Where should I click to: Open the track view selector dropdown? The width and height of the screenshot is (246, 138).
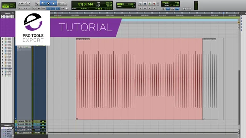pos(27,47)
